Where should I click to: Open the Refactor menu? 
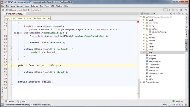pos(34,6)
